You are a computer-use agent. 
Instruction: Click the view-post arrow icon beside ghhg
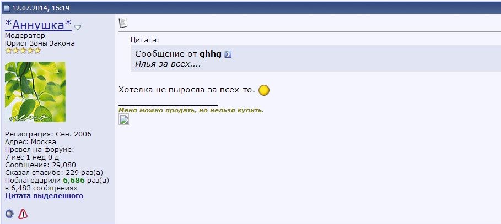pyautogui.click(x=228, y=54)
